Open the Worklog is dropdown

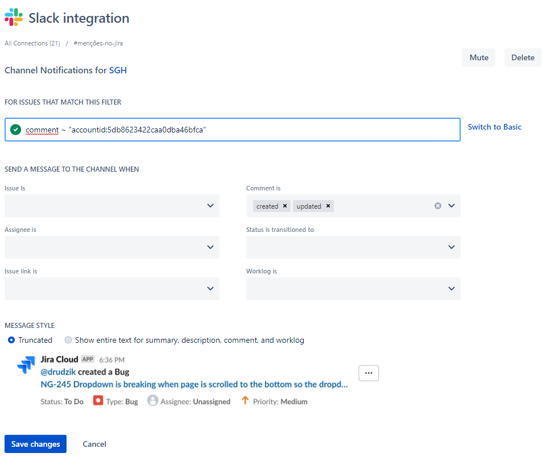coord(452,289)
